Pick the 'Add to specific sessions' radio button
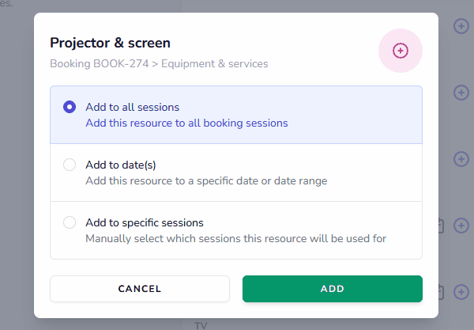 (x=70, y=222)
